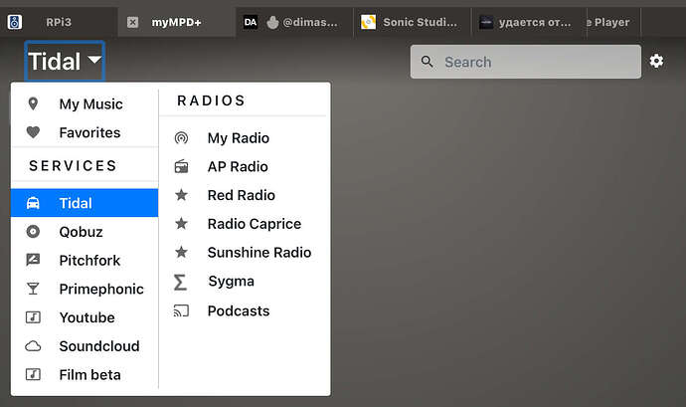Screen dimensions: 686x407
Task: Click the Primephonic cocktail glass icon
Action: (x=33, y=289)
